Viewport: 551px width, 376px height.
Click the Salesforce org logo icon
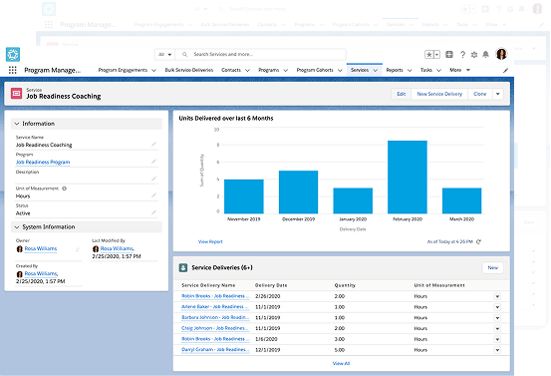pos(13,55)
